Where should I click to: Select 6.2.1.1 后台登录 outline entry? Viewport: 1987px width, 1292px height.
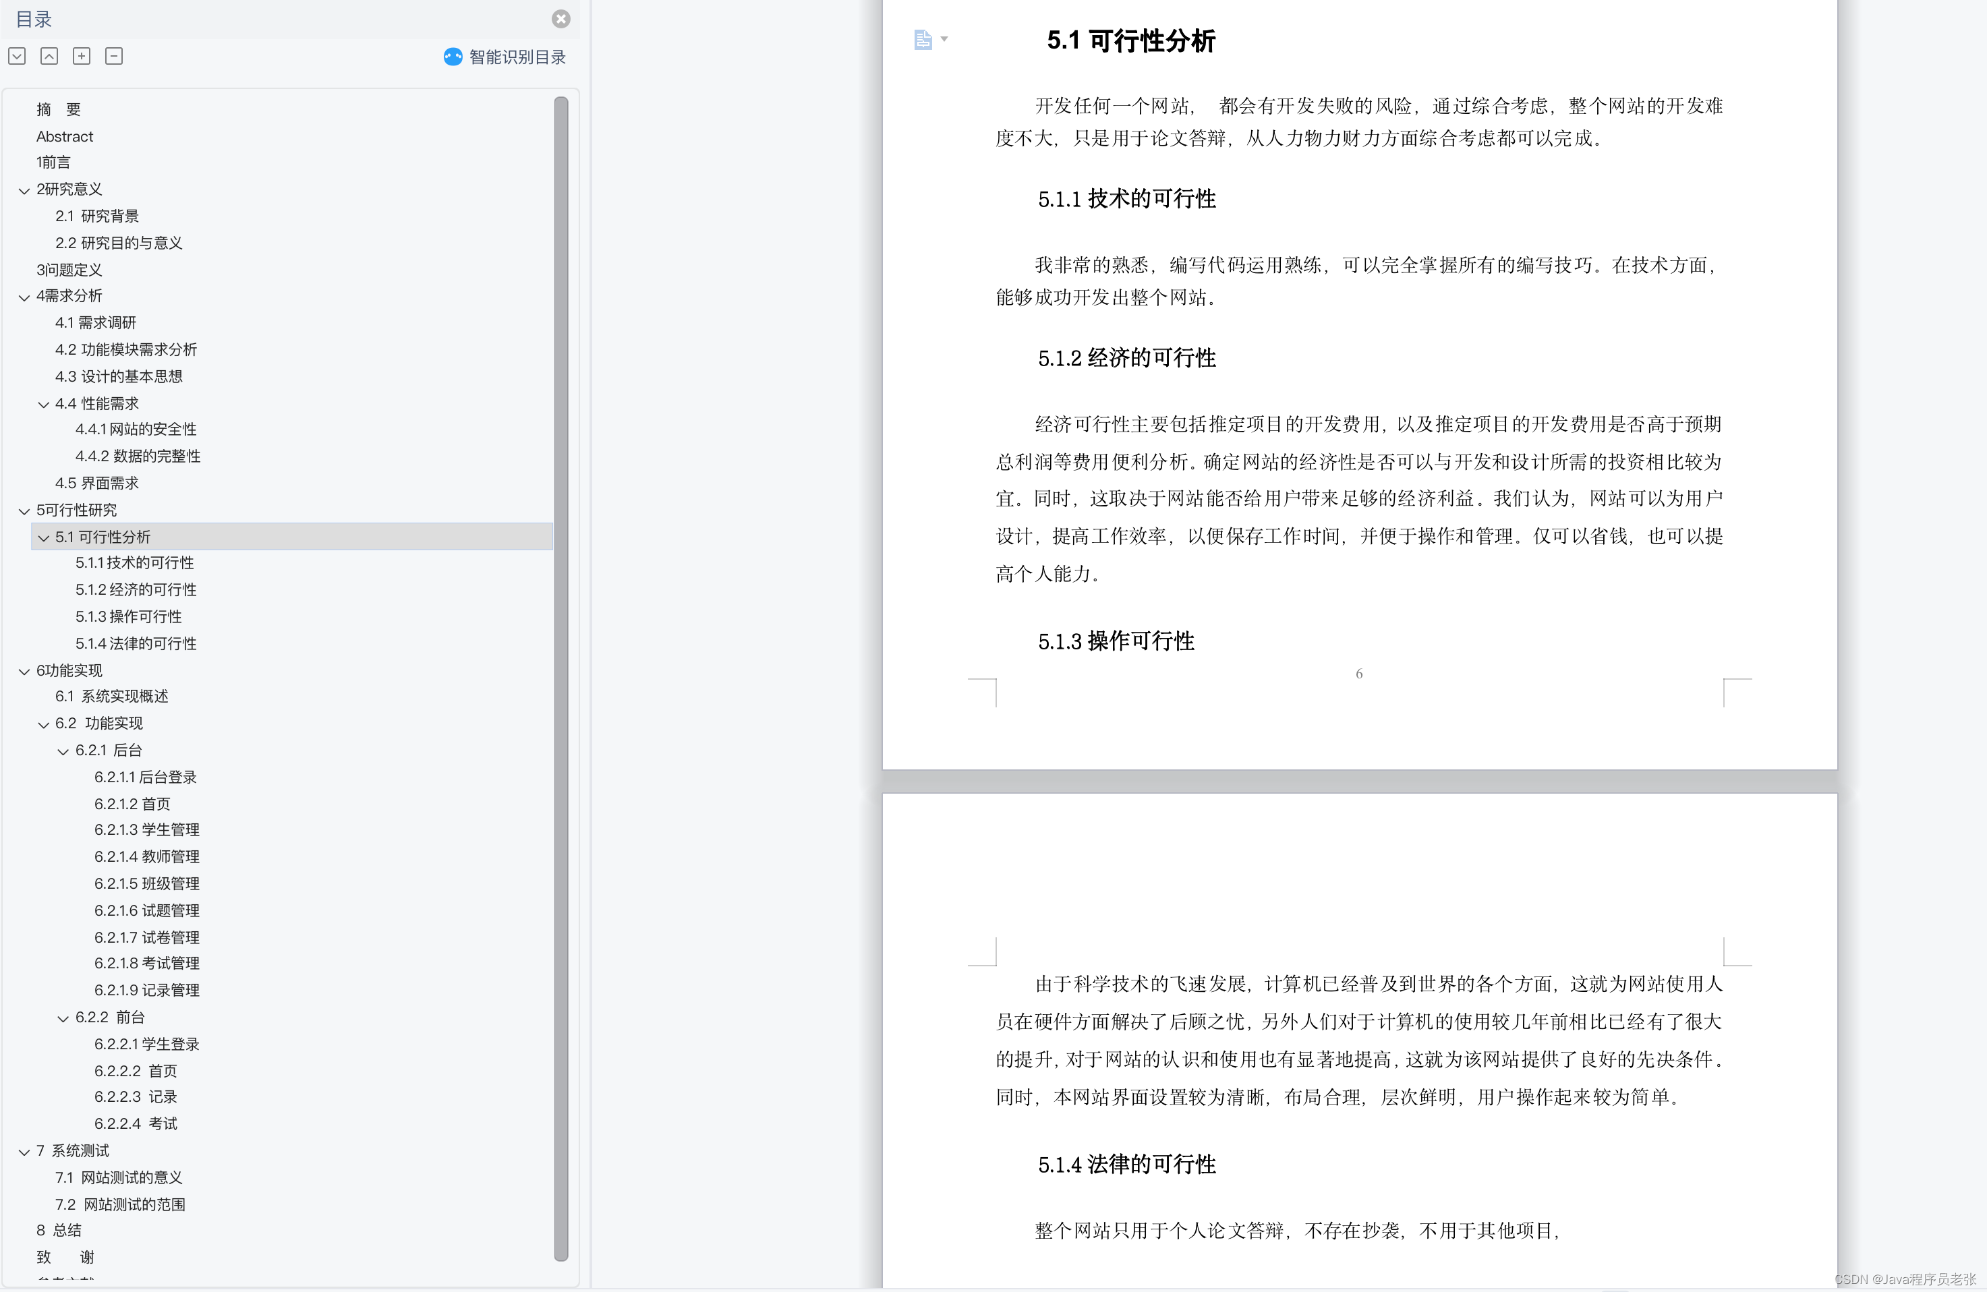(x=145, y=777)
